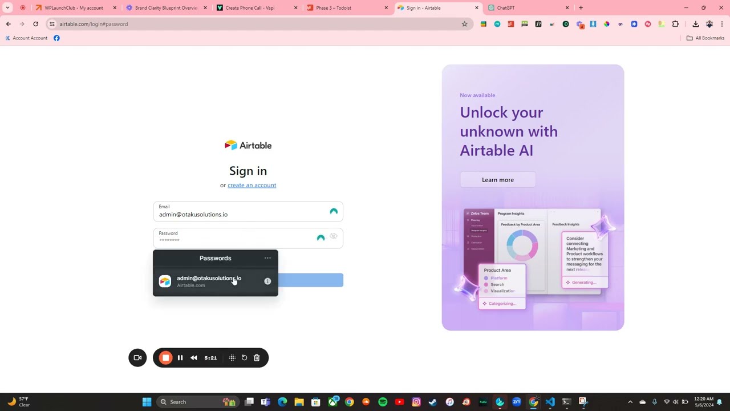Go back to the previous page
Viewport: 730px width, 411px height.
8,24
